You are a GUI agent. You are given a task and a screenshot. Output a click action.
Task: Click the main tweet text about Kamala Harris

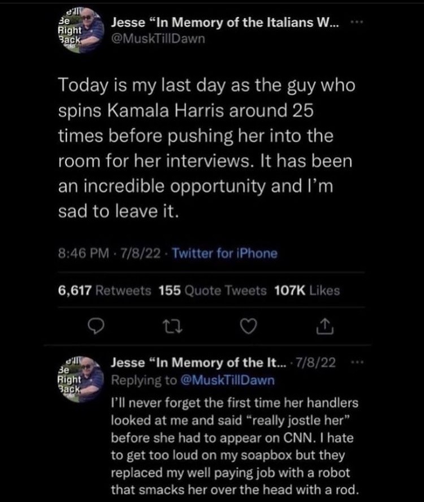[204, 149]
